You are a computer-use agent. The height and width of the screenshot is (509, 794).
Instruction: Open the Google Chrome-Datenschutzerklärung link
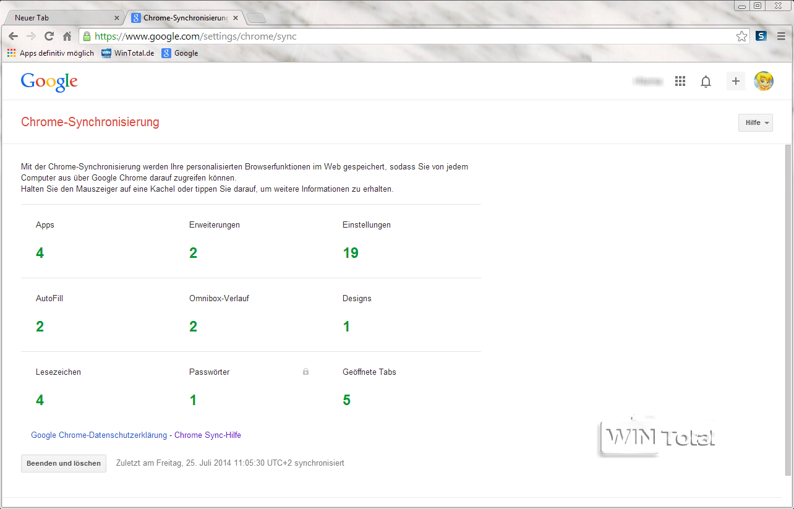(99, 435)
